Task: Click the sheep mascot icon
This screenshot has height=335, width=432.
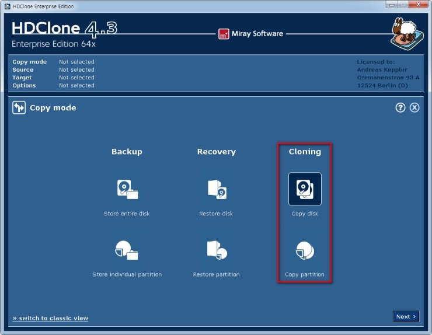Action: click(407, 34)
